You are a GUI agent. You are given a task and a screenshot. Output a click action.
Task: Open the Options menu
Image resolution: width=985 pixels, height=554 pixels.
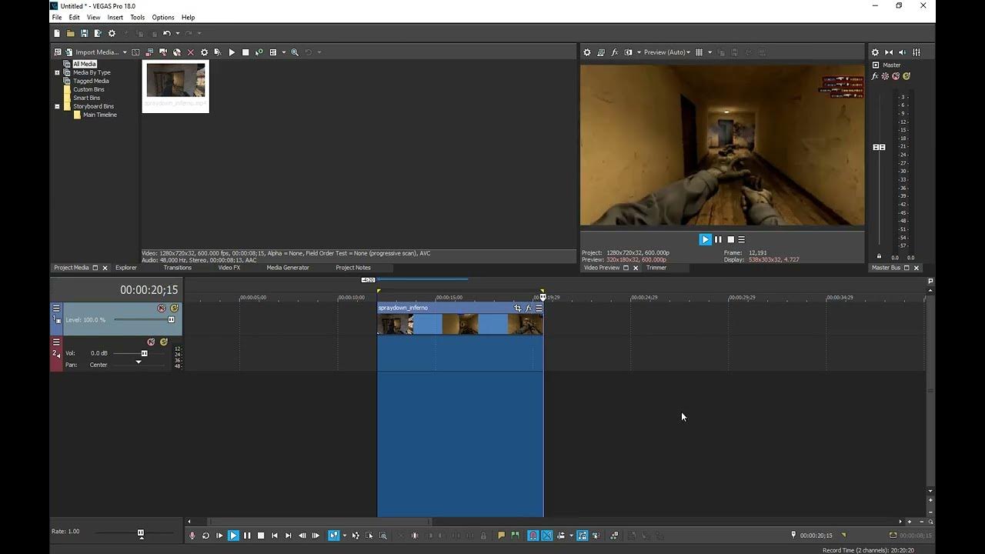(163, 17)
